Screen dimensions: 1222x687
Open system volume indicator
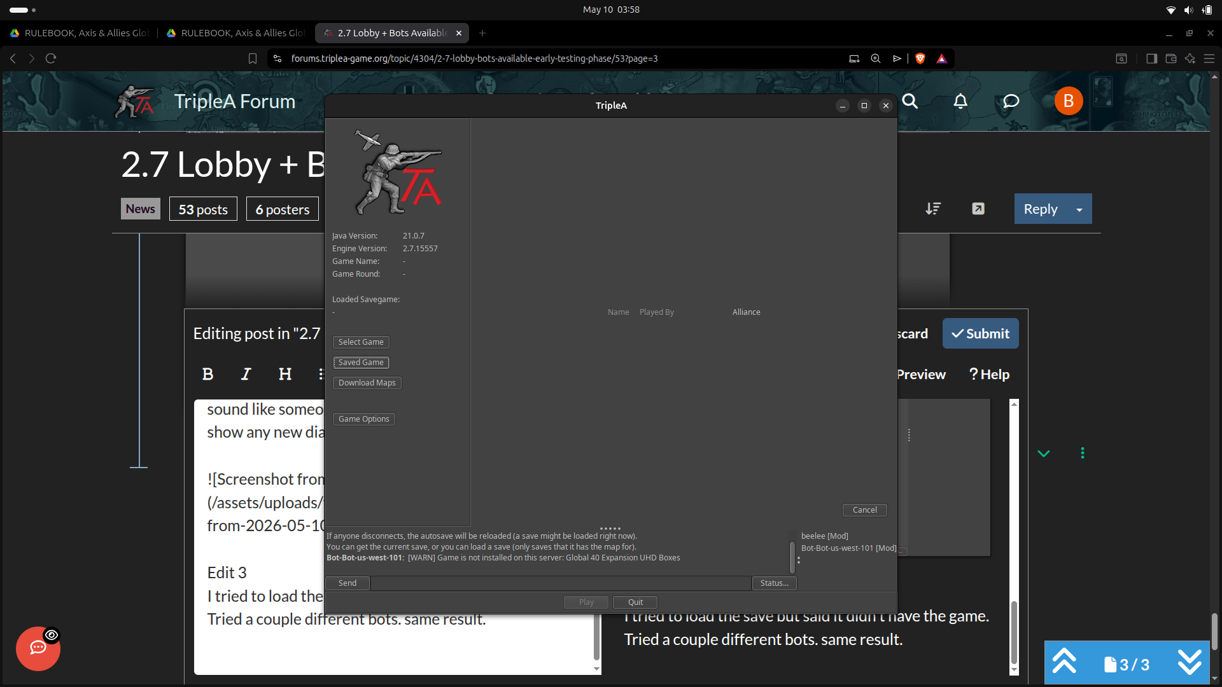pos(1188,10)
